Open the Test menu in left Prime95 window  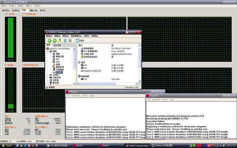[68, 96]
